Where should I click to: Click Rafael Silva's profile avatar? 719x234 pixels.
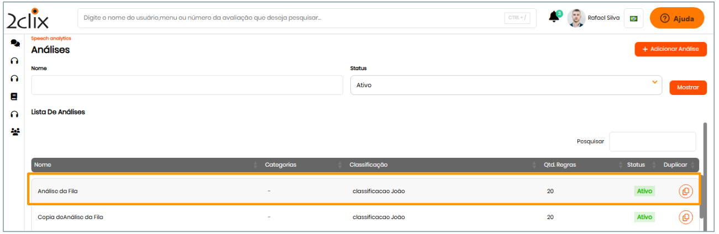pyautogui.click(x=576, y=18)
